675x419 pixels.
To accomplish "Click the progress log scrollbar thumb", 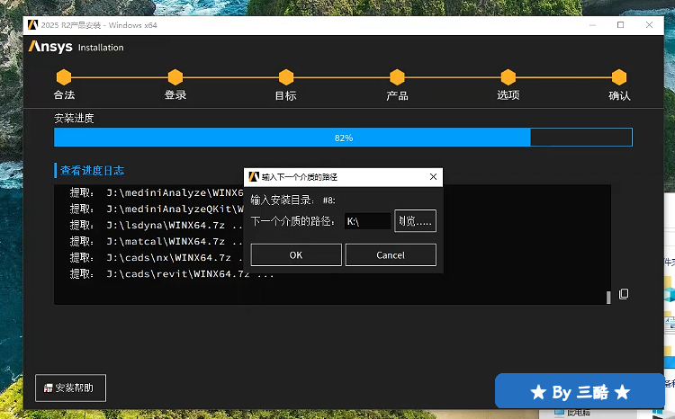I will click(608, 298).
